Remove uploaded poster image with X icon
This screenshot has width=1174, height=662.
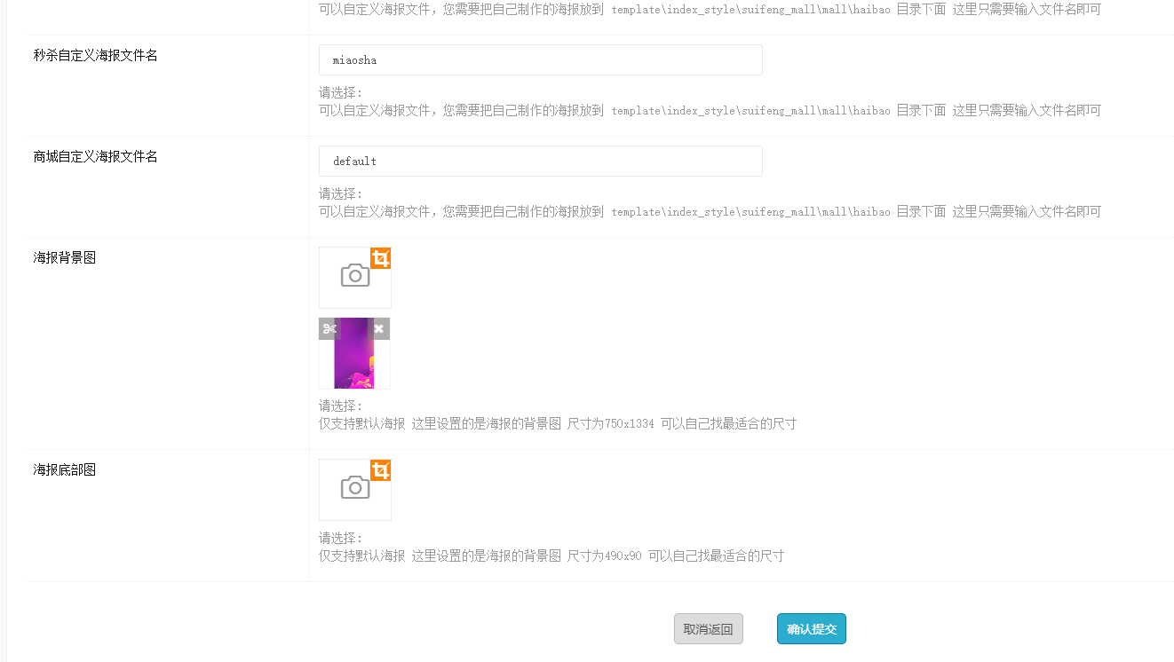[x=379, y=329]
